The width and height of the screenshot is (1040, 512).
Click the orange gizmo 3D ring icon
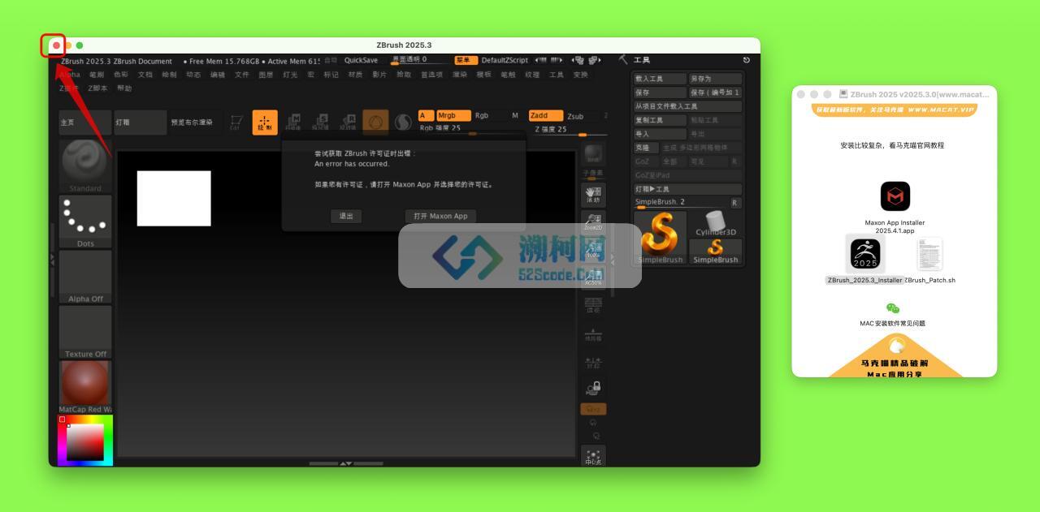click(x=375, y=123)
